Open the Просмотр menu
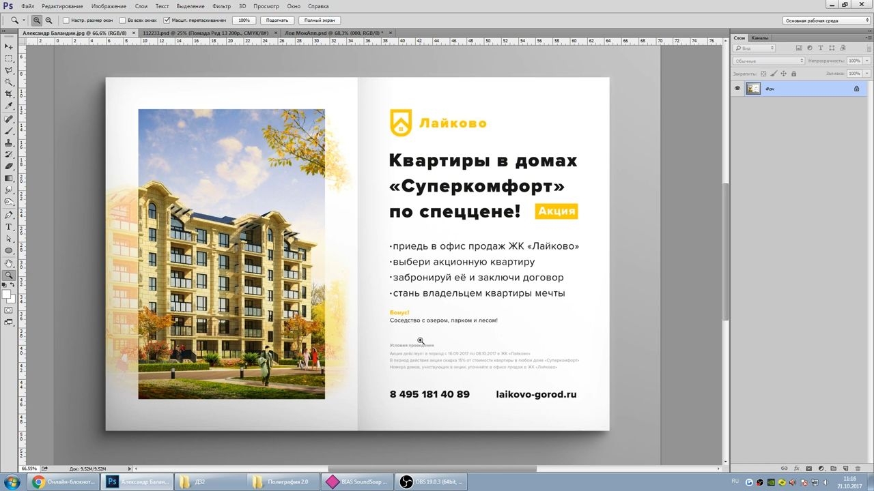The image size is (874, 491). click(x=266, y=6)
